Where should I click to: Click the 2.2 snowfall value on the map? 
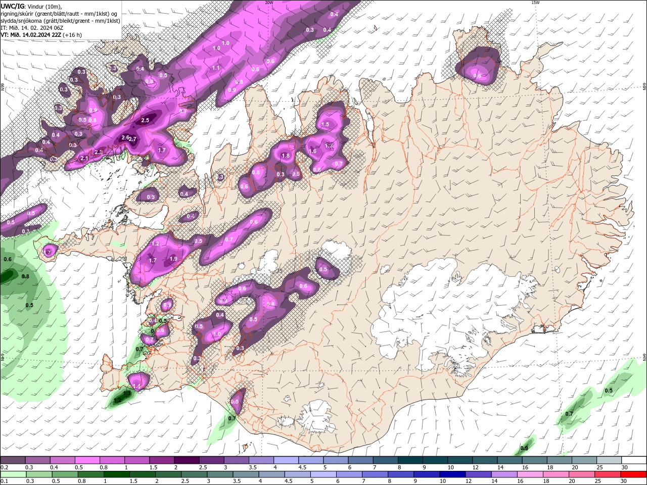[x=99, y=152]
